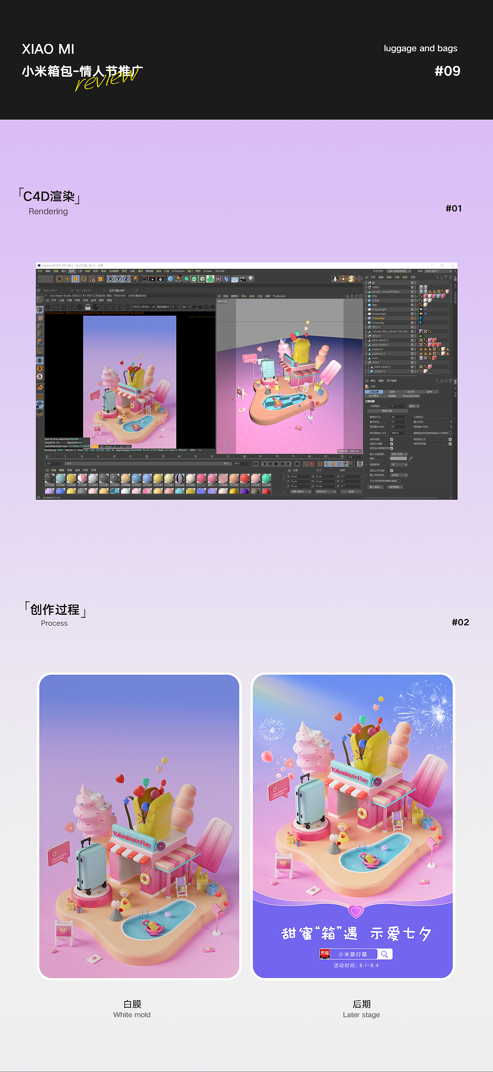Open Octane Live Viewer settings gear
The image size is (493, 1072).
coord(80,307)
